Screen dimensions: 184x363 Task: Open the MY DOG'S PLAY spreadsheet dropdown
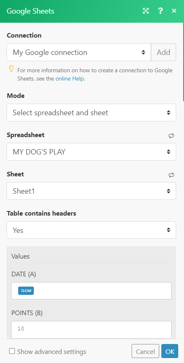pos(91,152)
